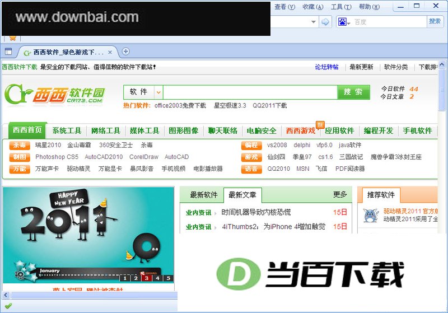The height and width of the screenshot is (313, 448).
Task: Select the 媒体工具 navigation item
Action: click(144, 131)
